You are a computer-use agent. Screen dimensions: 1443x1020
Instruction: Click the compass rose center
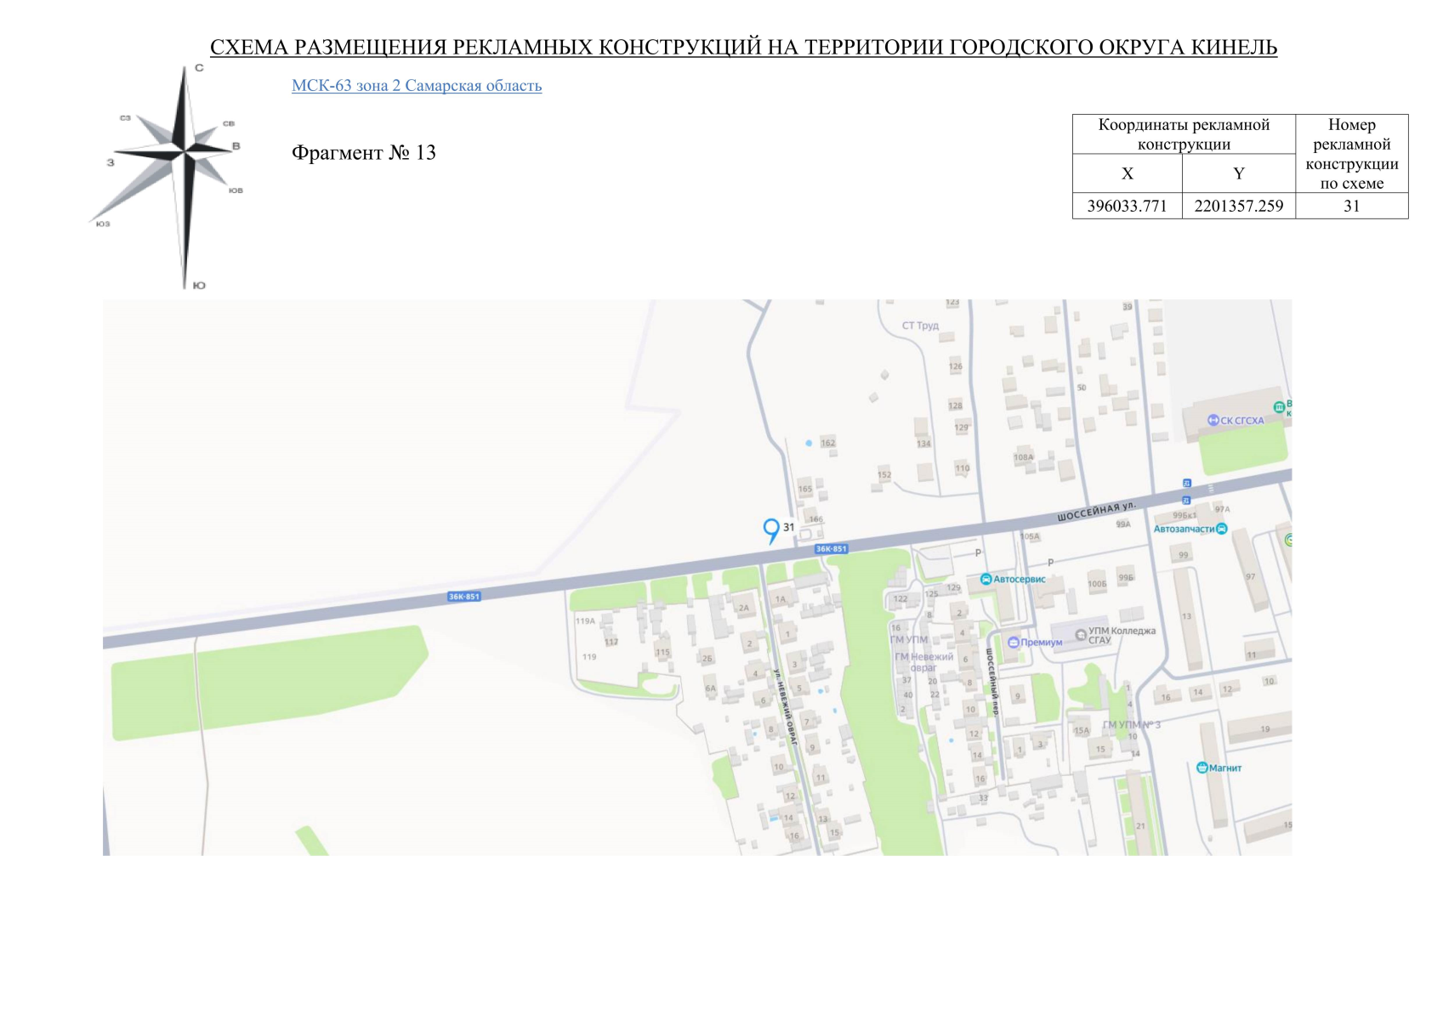point(185,151)
